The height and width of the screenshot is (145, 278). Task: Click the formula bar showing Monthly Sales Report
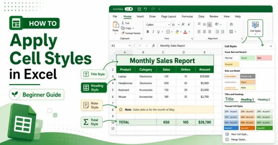pyautogui.click(x=190, y=45)
